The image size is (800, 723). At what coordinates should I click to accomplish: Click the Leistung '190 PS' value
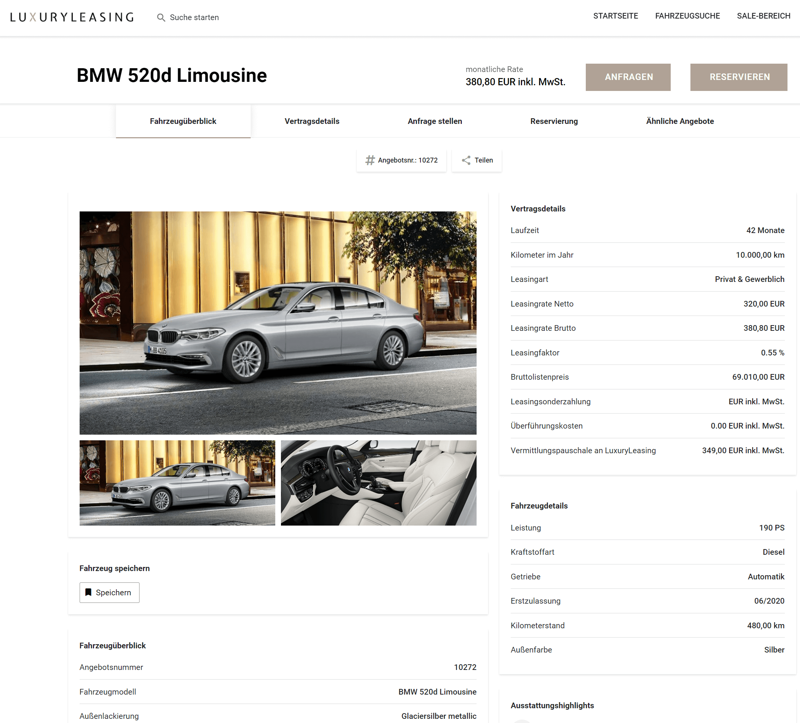772,528
